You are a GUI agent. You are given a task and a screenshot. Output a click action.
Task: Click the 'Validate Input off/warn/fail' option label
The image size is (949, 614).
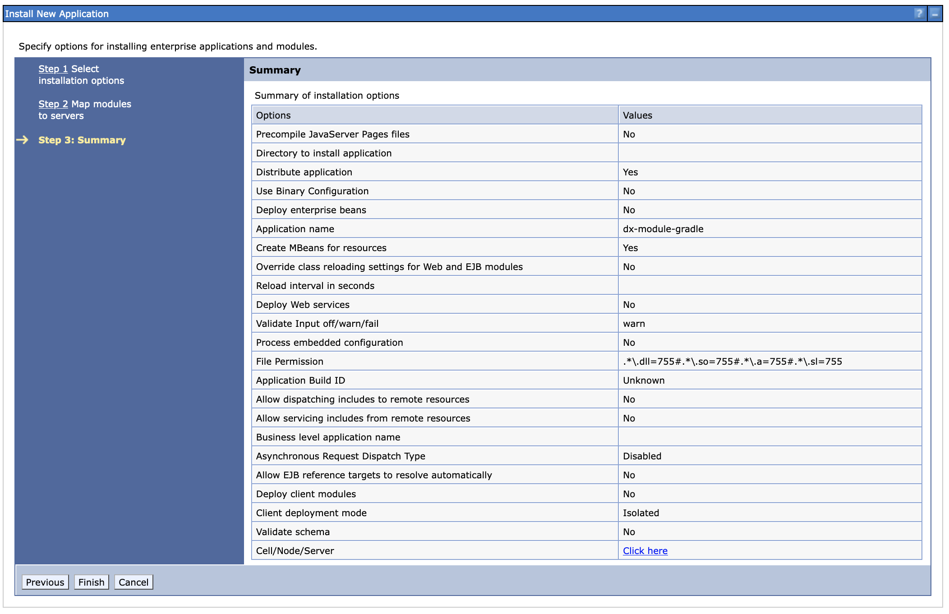317,324
